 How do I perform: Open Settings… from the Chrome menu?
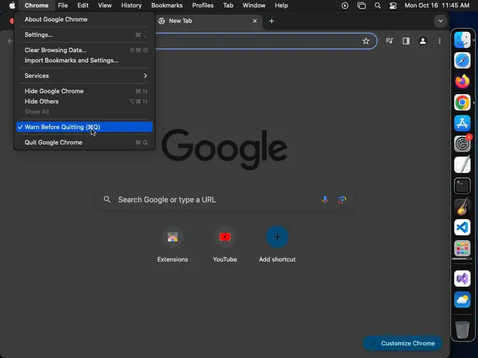click(84, 34)
